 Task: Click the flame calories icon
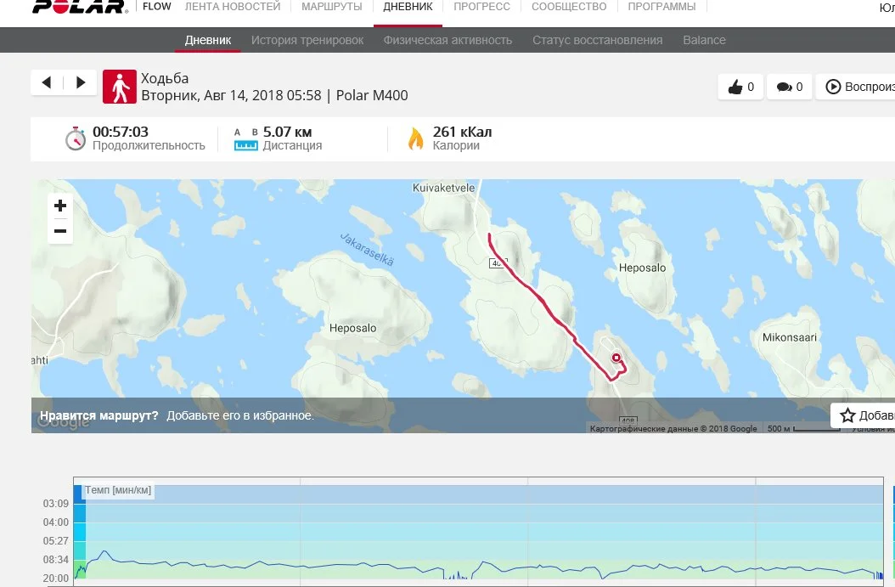(x=416, y=138)
